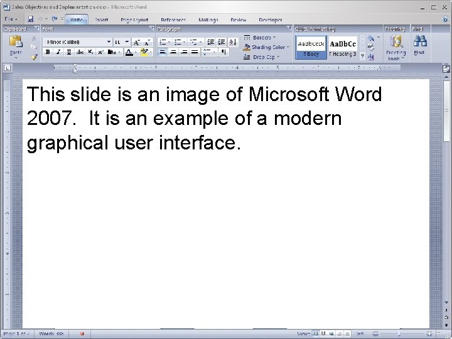Toggle Italic formatting
452x339 pixels.
tap(58, 52)
